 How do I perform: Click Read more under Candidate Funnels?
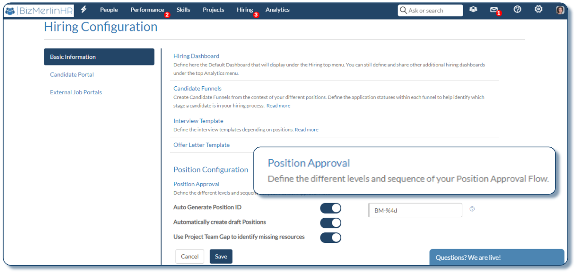(x=278, y=105)
